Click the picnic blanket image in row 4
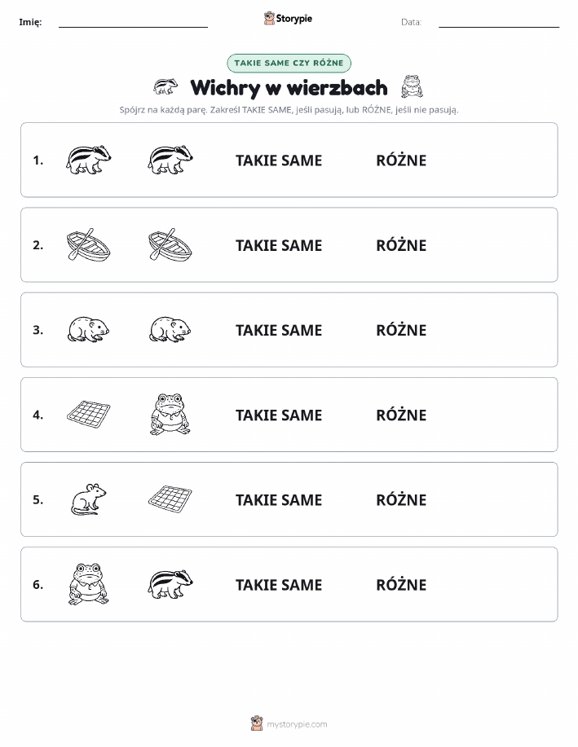 click(x=88, y=414)
